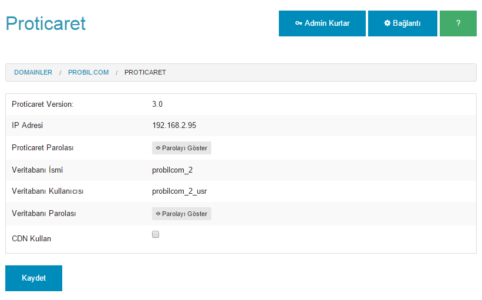Select database name probilcom_2
The height and width of the screenshot is (300, 482).
(x=172, y=170)
